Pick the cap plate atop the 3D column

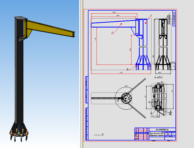coord(21,18)
